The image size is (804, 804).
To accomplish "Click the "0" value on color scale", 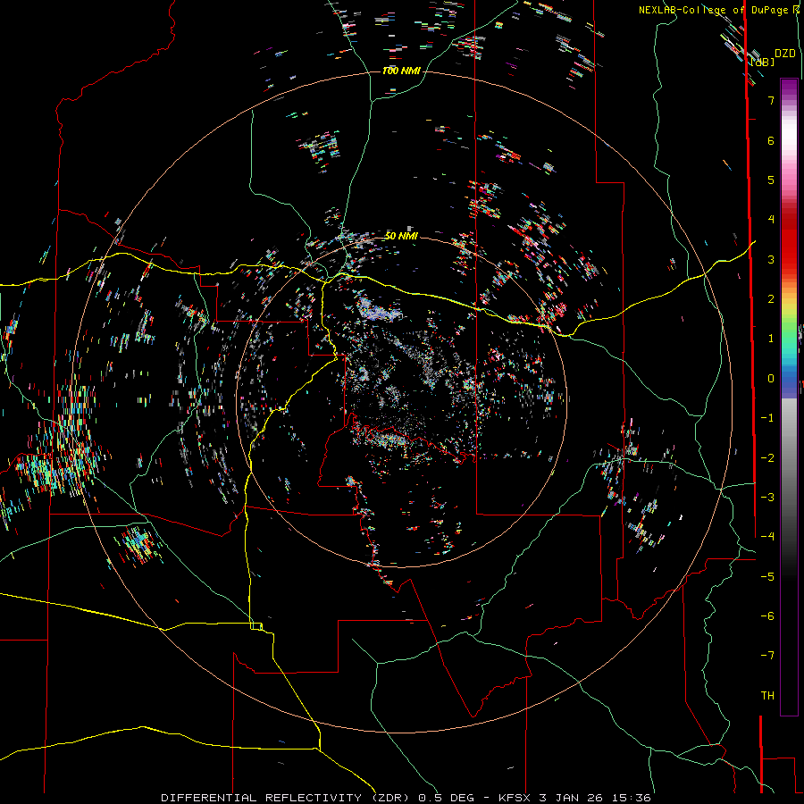I will [771, 379].
